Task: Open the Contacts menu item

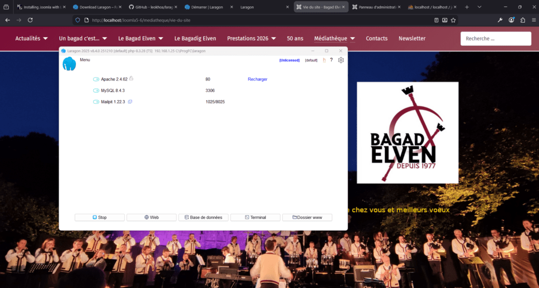Action: pyautogui.click(x=376, y=38)
